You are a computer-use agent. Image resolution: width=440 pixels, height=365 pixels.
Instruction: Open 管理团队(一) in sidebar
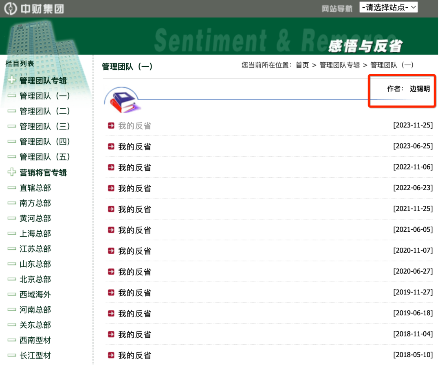tap(44, 96)
